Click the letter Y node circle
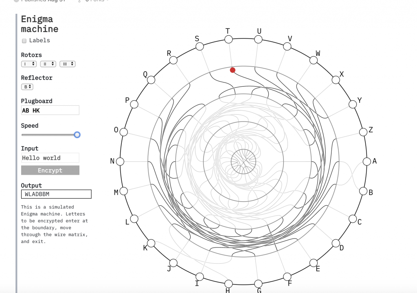Screen dimensions: 417x293 (x=353, y=104)
